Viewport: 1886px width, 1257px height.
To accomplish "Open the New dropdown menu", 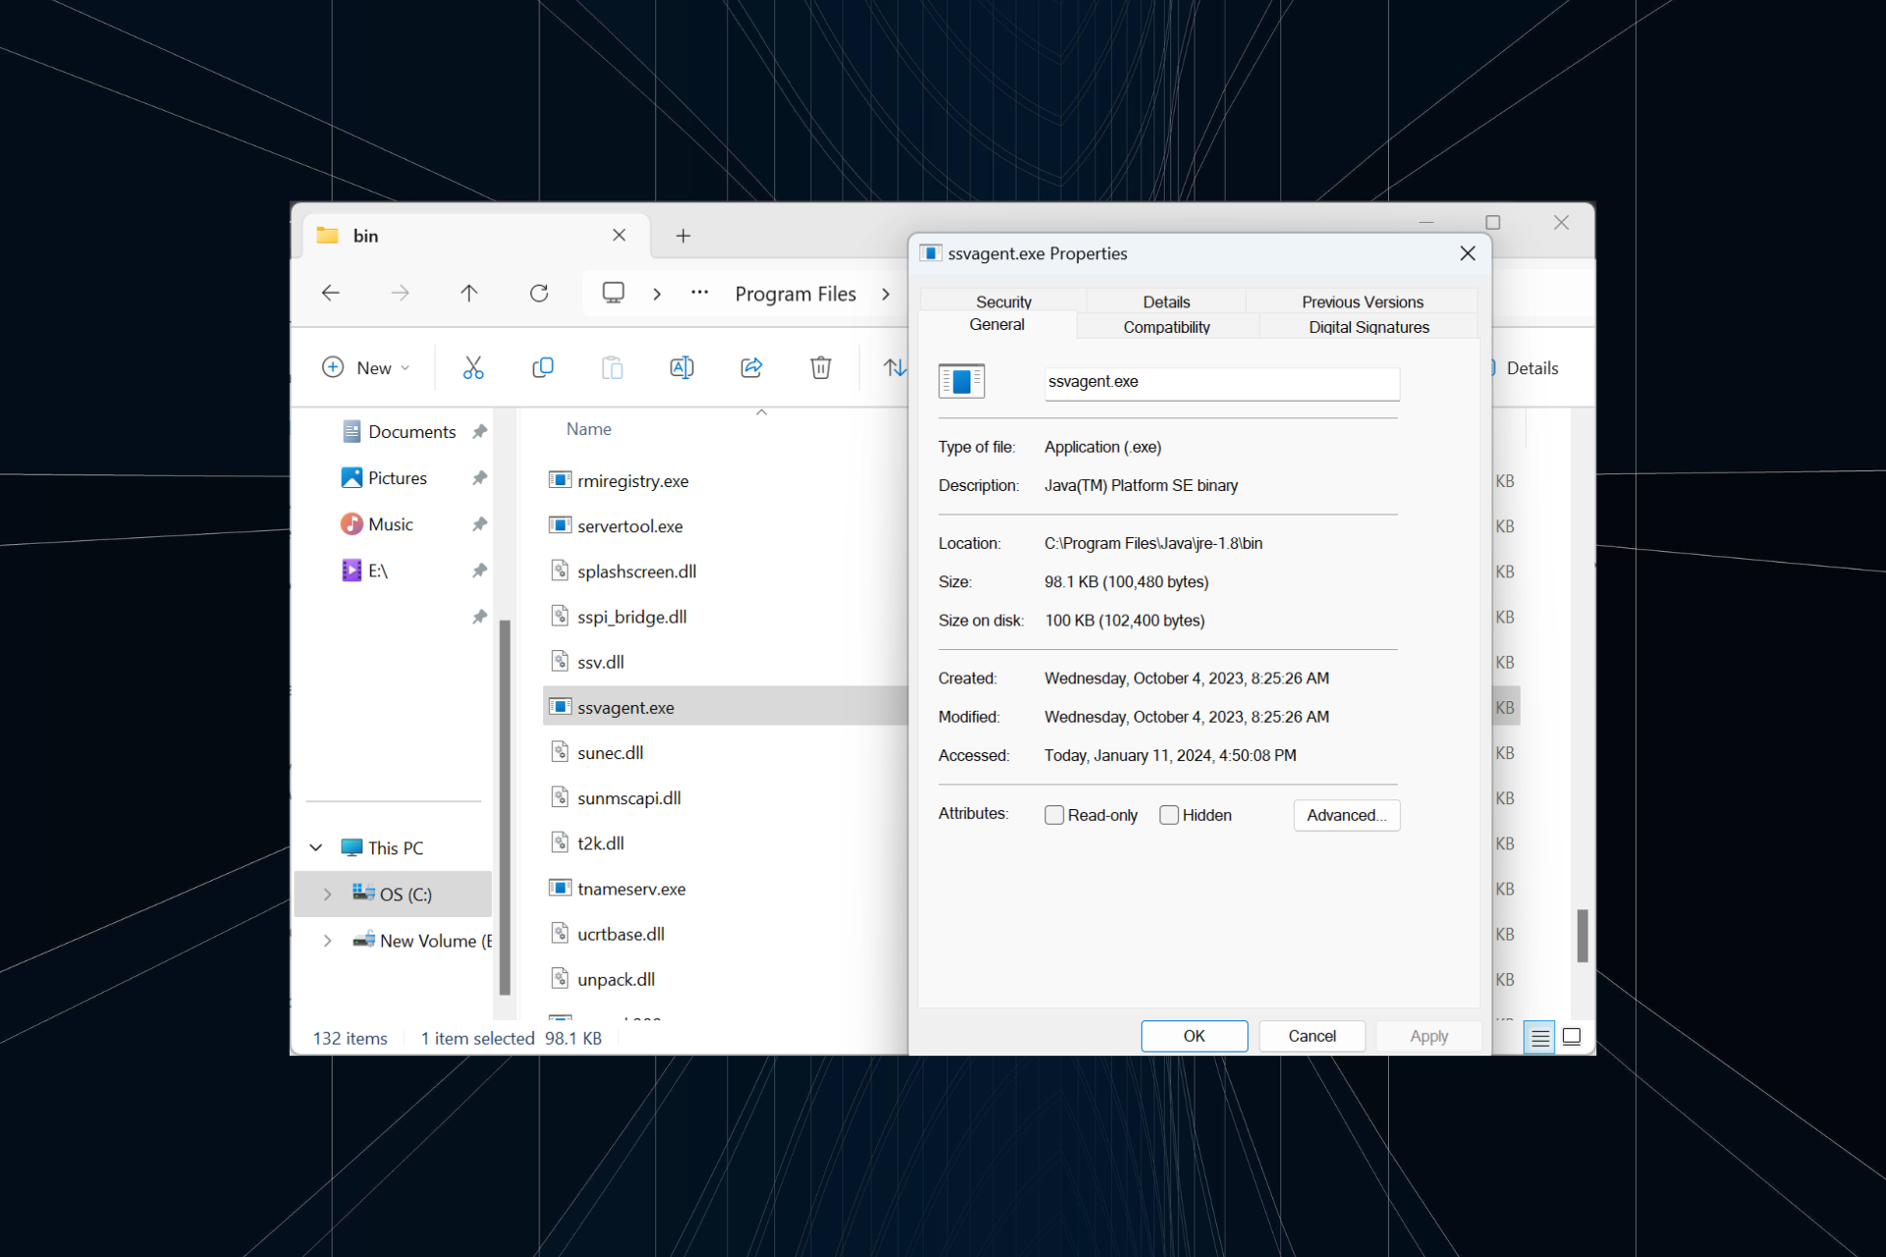I will point(366,367).
